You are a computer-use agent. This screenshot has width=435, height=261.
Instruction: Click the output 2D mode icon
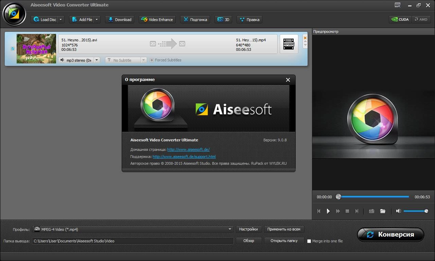(x=182, y=44)
